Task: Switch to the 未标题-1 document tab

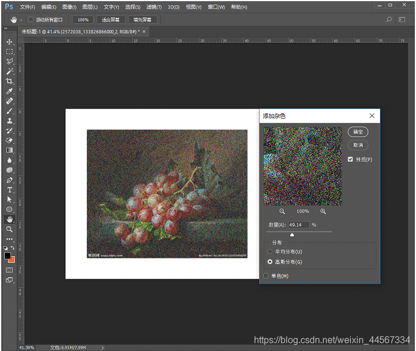Action: (80, 32)
